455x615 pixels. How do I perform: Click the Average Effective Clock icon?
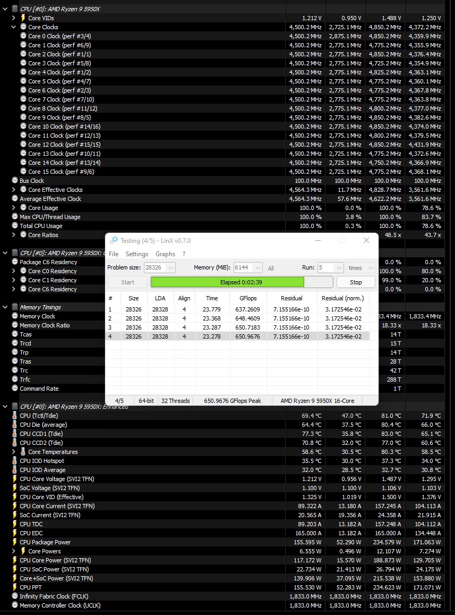pos(15,198)
